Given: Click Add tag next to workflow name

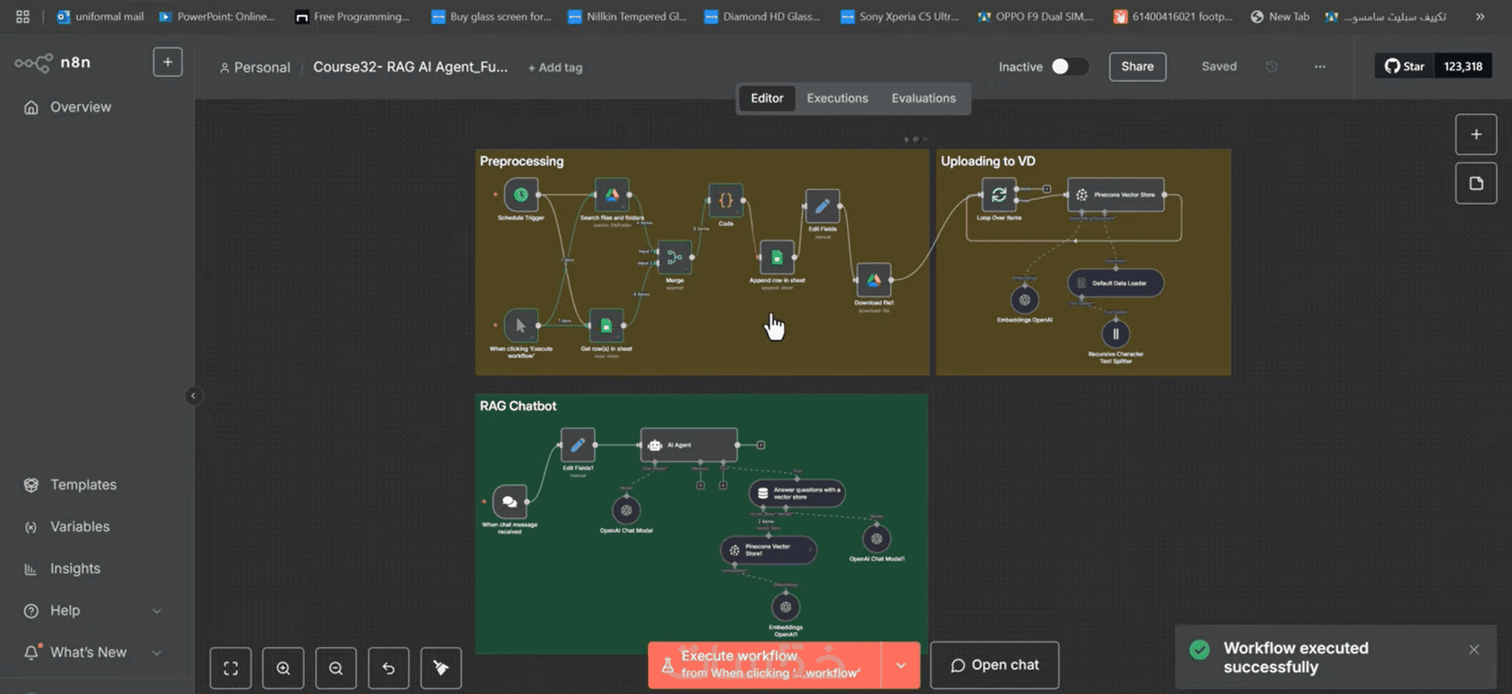Looking at the screenshot, I should pyautogui.click(x=555, y=68).
